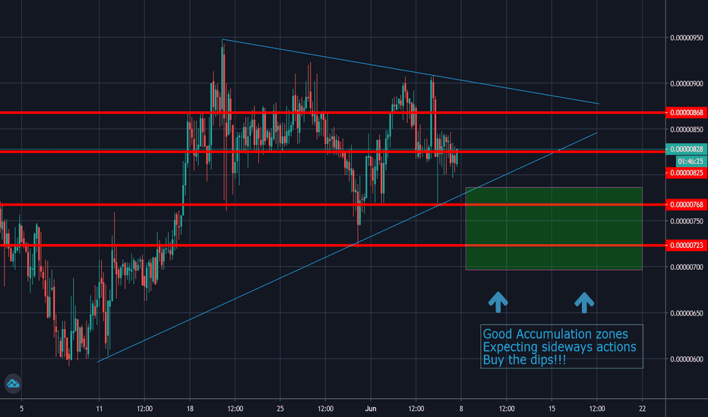Image resolution: width=708 pixels, height=417 pixels.
Task: Click the 0.00000900 price axis value
Action: (x=686, y=84)
